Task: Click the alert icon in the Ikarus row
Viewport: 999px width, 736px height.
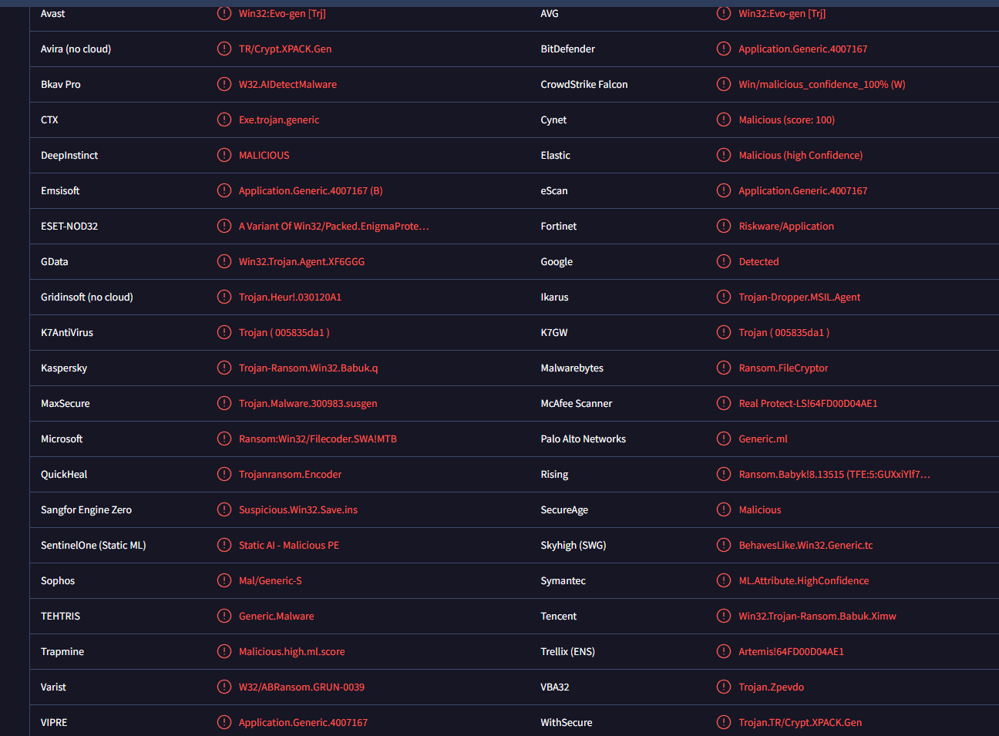Action: [x=724, y=297]
